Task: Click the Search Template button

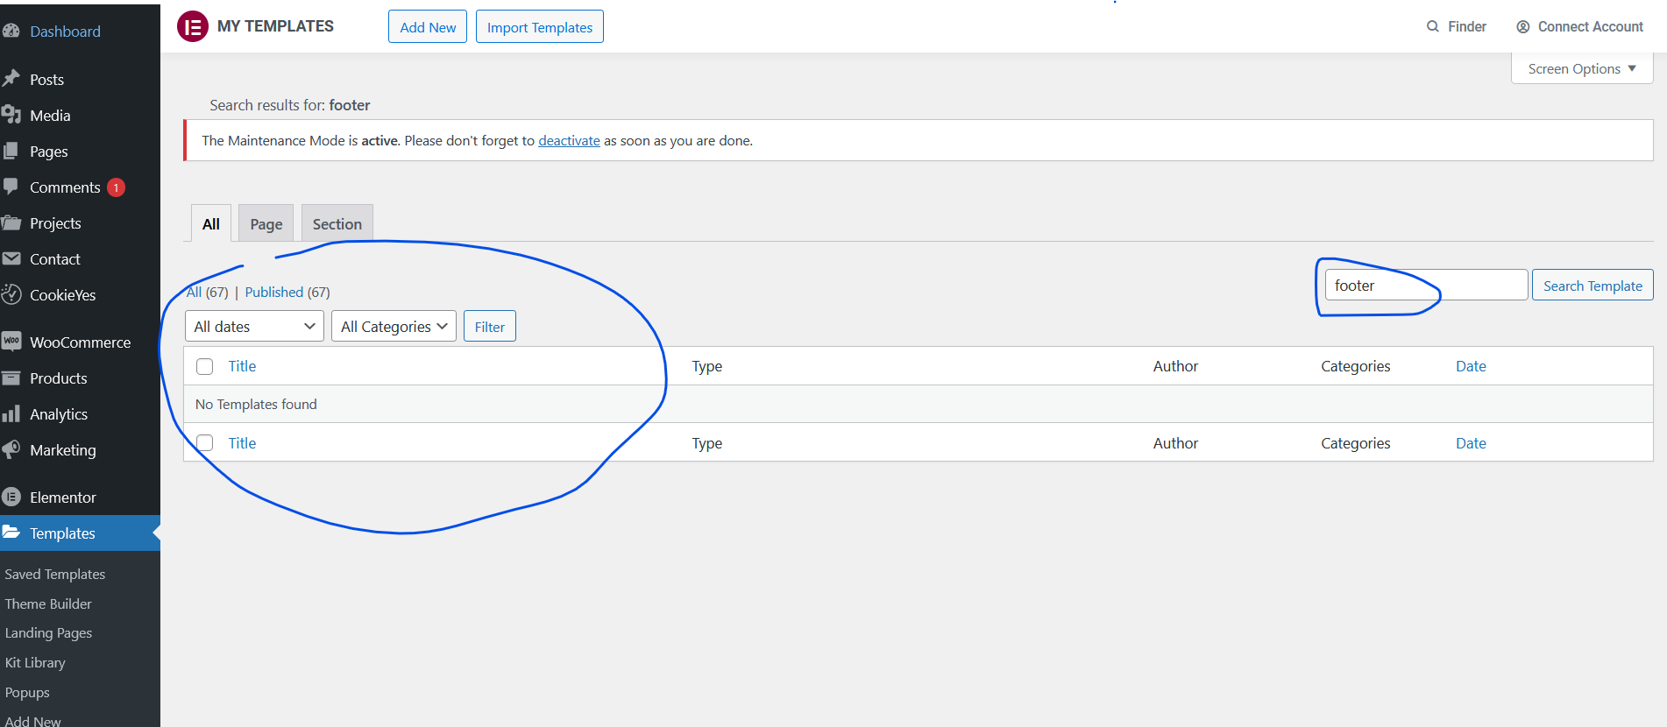Action: click(1593, 285)
